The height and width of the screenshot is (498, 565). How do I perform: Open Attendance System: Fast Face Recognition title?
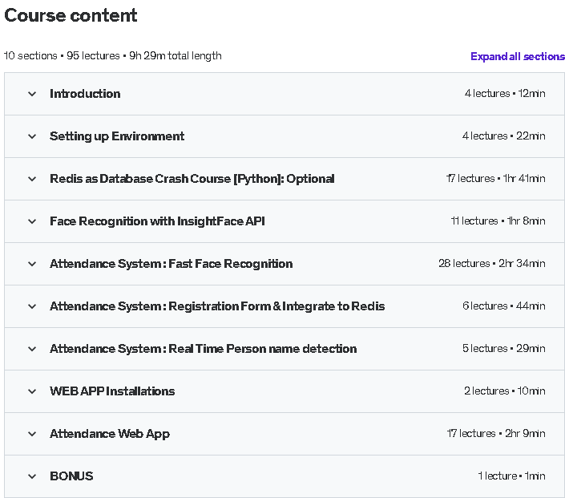click(x=172, y=264)
